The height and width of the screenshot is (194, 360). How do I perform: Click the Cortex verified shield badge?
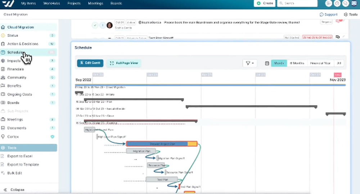click(52, 137)
